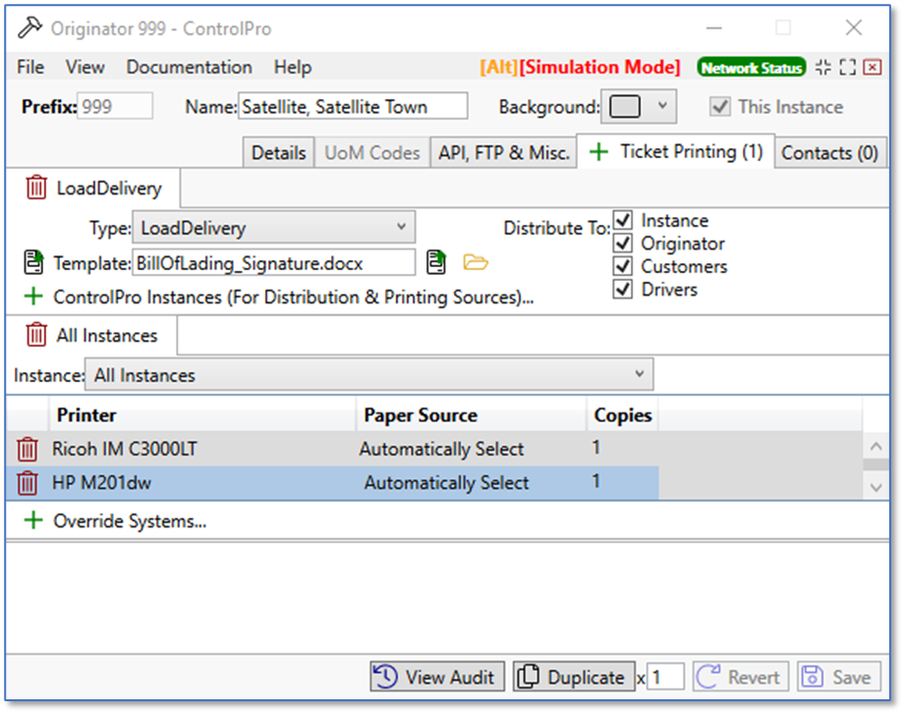This screenshot has width=904, height=714.
Task: Click the trash icon on All Instances tab
Action: pos(35,335)
